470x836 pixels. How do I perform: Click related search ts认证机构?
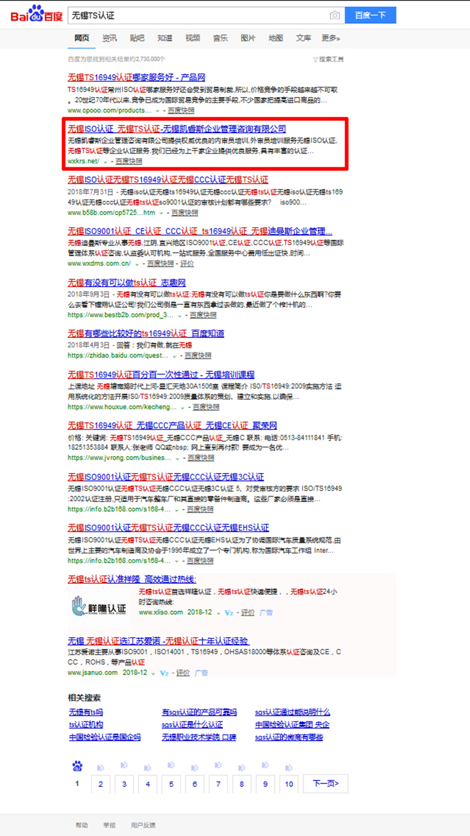coord(86,725)
